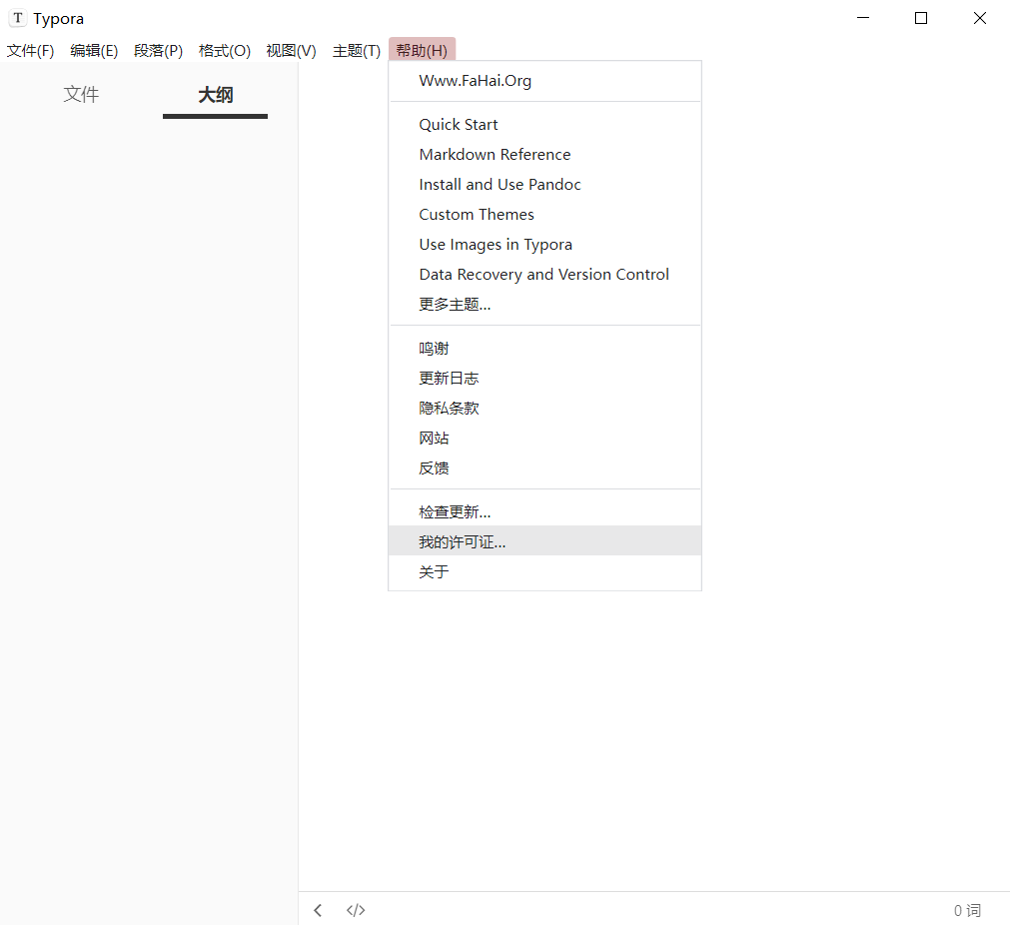The width and height of the screenshot is (1010, 925).
Task: Switch to the 大纲 sidebar tab
Action: coord(215,95)
